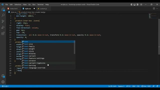Viewport: 160px width, 90px height.
Task: Click the VS Code logo icon
Action: (x=2, y=4)
